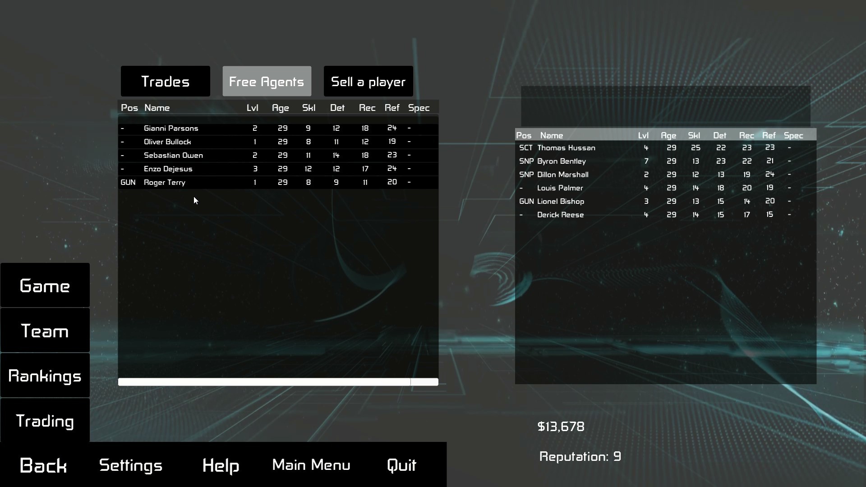Open the Team screen
The height and width of the screenshot is (487, 866).
[45, 331]
